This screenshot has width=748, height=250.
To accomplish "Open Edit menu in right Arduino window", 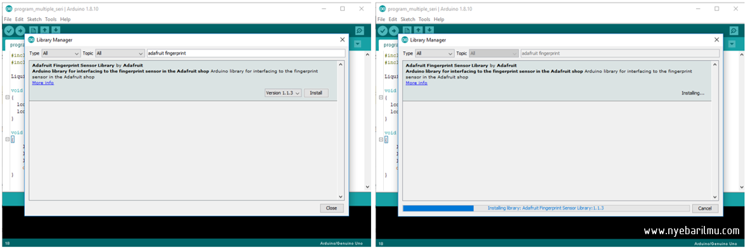I will pyautogui.click(x=393, y=20).
